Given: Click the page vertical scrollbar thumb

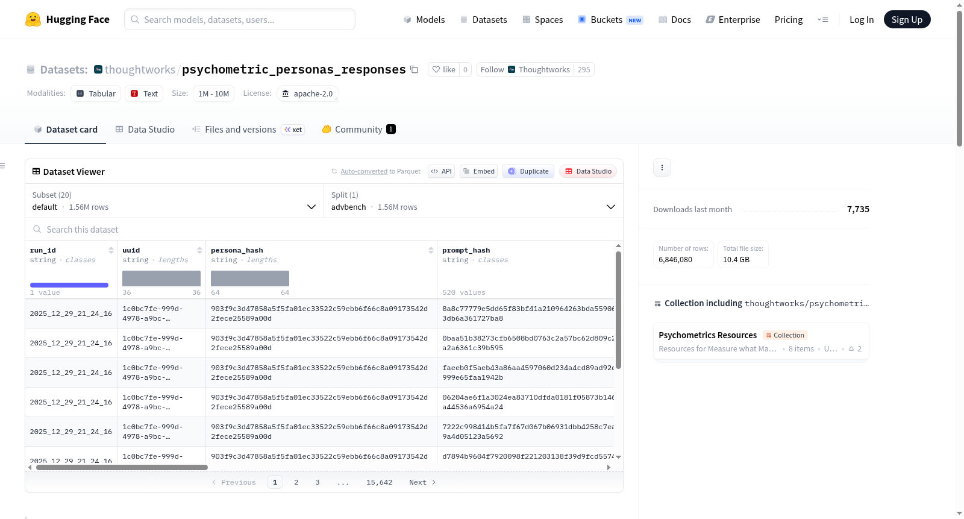Looking at the screenshot, I should pos(959,78).
